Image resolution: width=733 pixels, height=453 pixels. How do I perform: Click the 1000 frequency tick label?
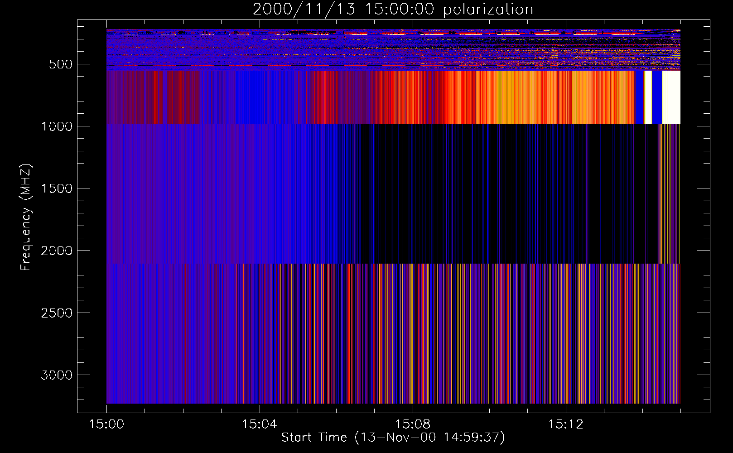click(57, 126)
